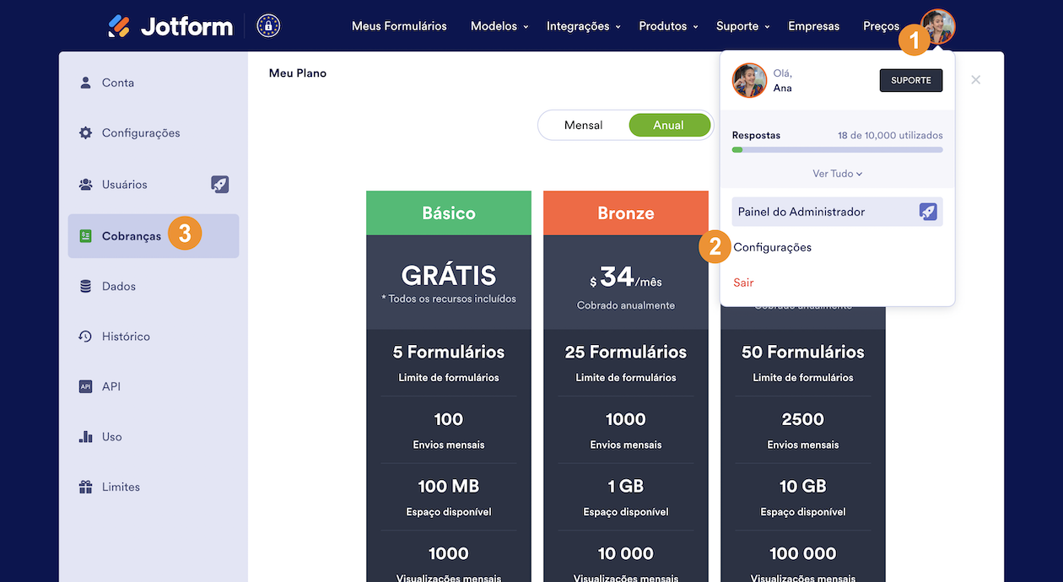Open the Limites section
1063x582 pixels.
(x=154, y=487)
